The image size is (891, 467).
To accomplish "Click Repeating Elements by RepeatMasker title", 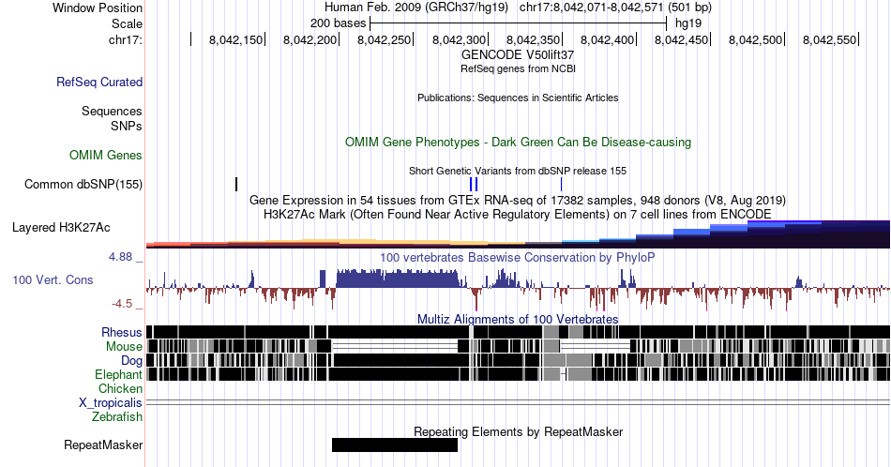I will (518, 431).
